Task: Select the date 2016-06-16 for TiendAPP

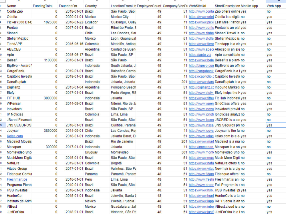Action: click(71, 44)
